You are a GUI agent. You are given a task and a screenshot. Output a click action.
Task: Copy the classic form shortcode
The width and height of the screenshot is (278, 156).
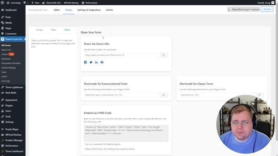tap(259, 95)
